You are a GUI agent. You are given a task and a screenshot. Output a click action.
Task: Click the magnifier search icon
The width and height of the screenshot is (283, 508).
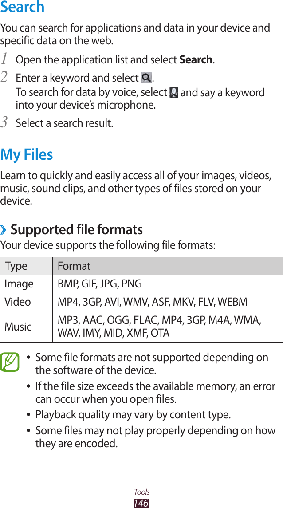coord(146,78)
